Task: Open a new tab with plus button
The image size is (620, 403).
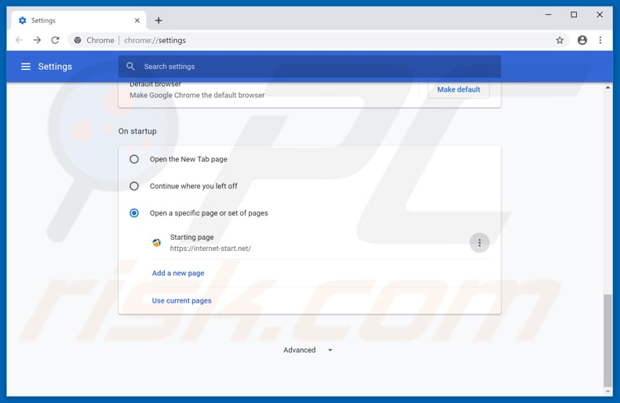Action: (x=159, y=20)
